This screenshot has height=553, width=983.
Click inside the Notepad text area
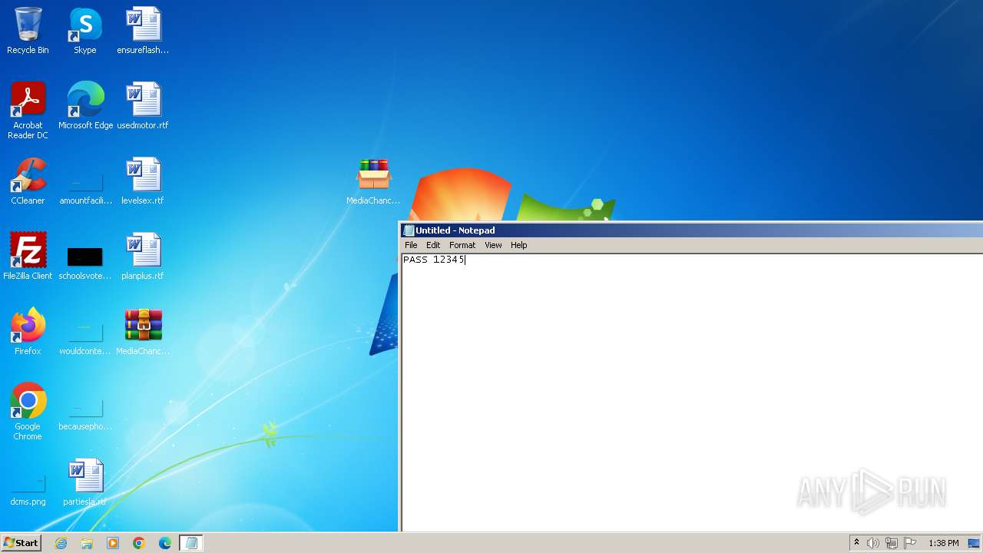[691, 392]
